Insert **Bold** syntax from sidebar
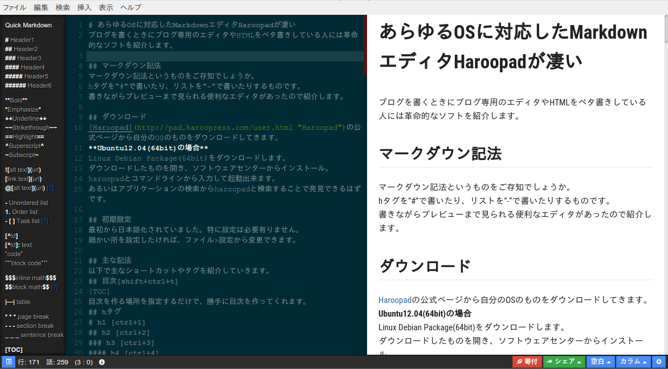This screenshot has height=369, width=668. [16, 100]
